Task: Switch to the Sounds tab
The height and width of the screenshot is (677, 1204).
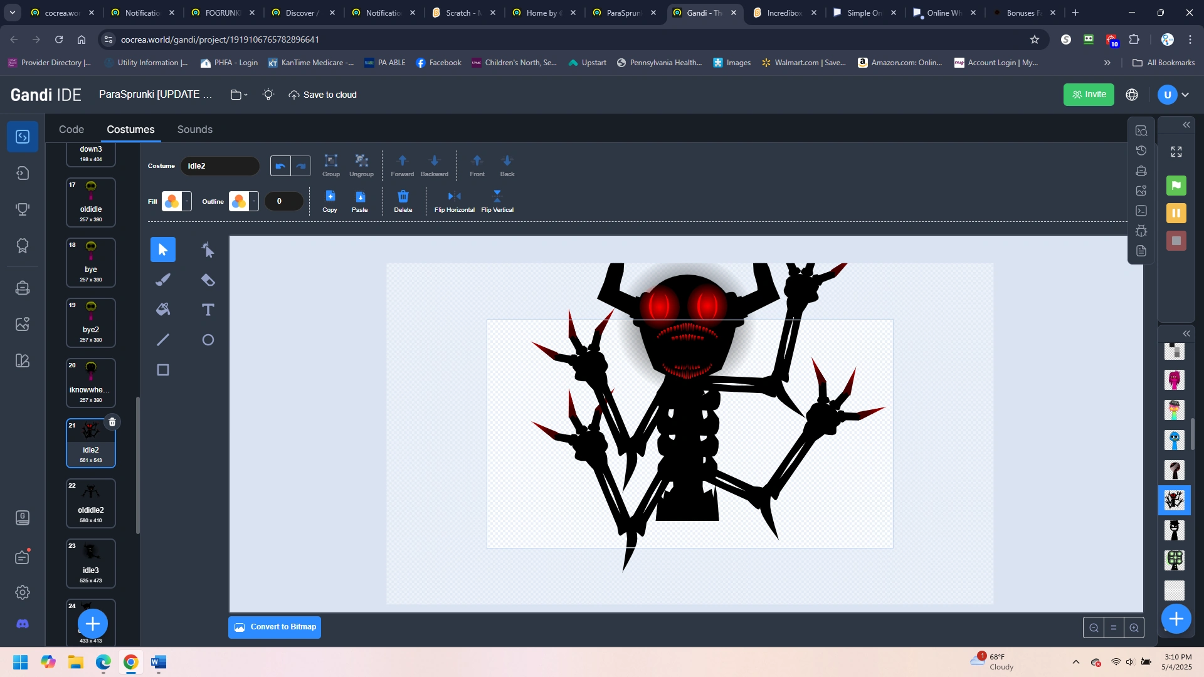Action: coord(194,129)
